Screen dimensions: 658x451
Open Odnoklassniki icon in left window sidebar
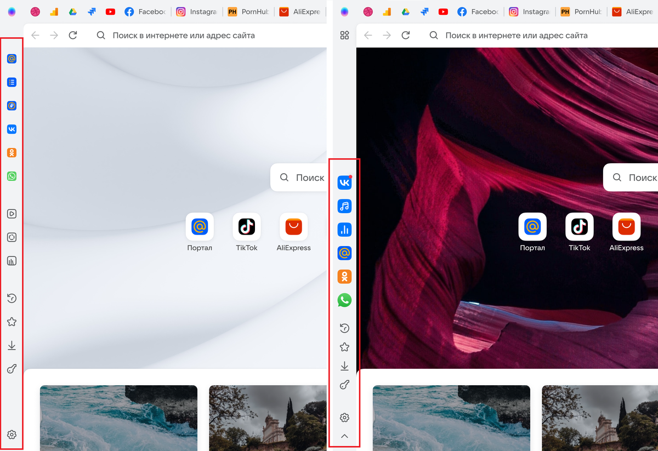click(x=12, y=153)
